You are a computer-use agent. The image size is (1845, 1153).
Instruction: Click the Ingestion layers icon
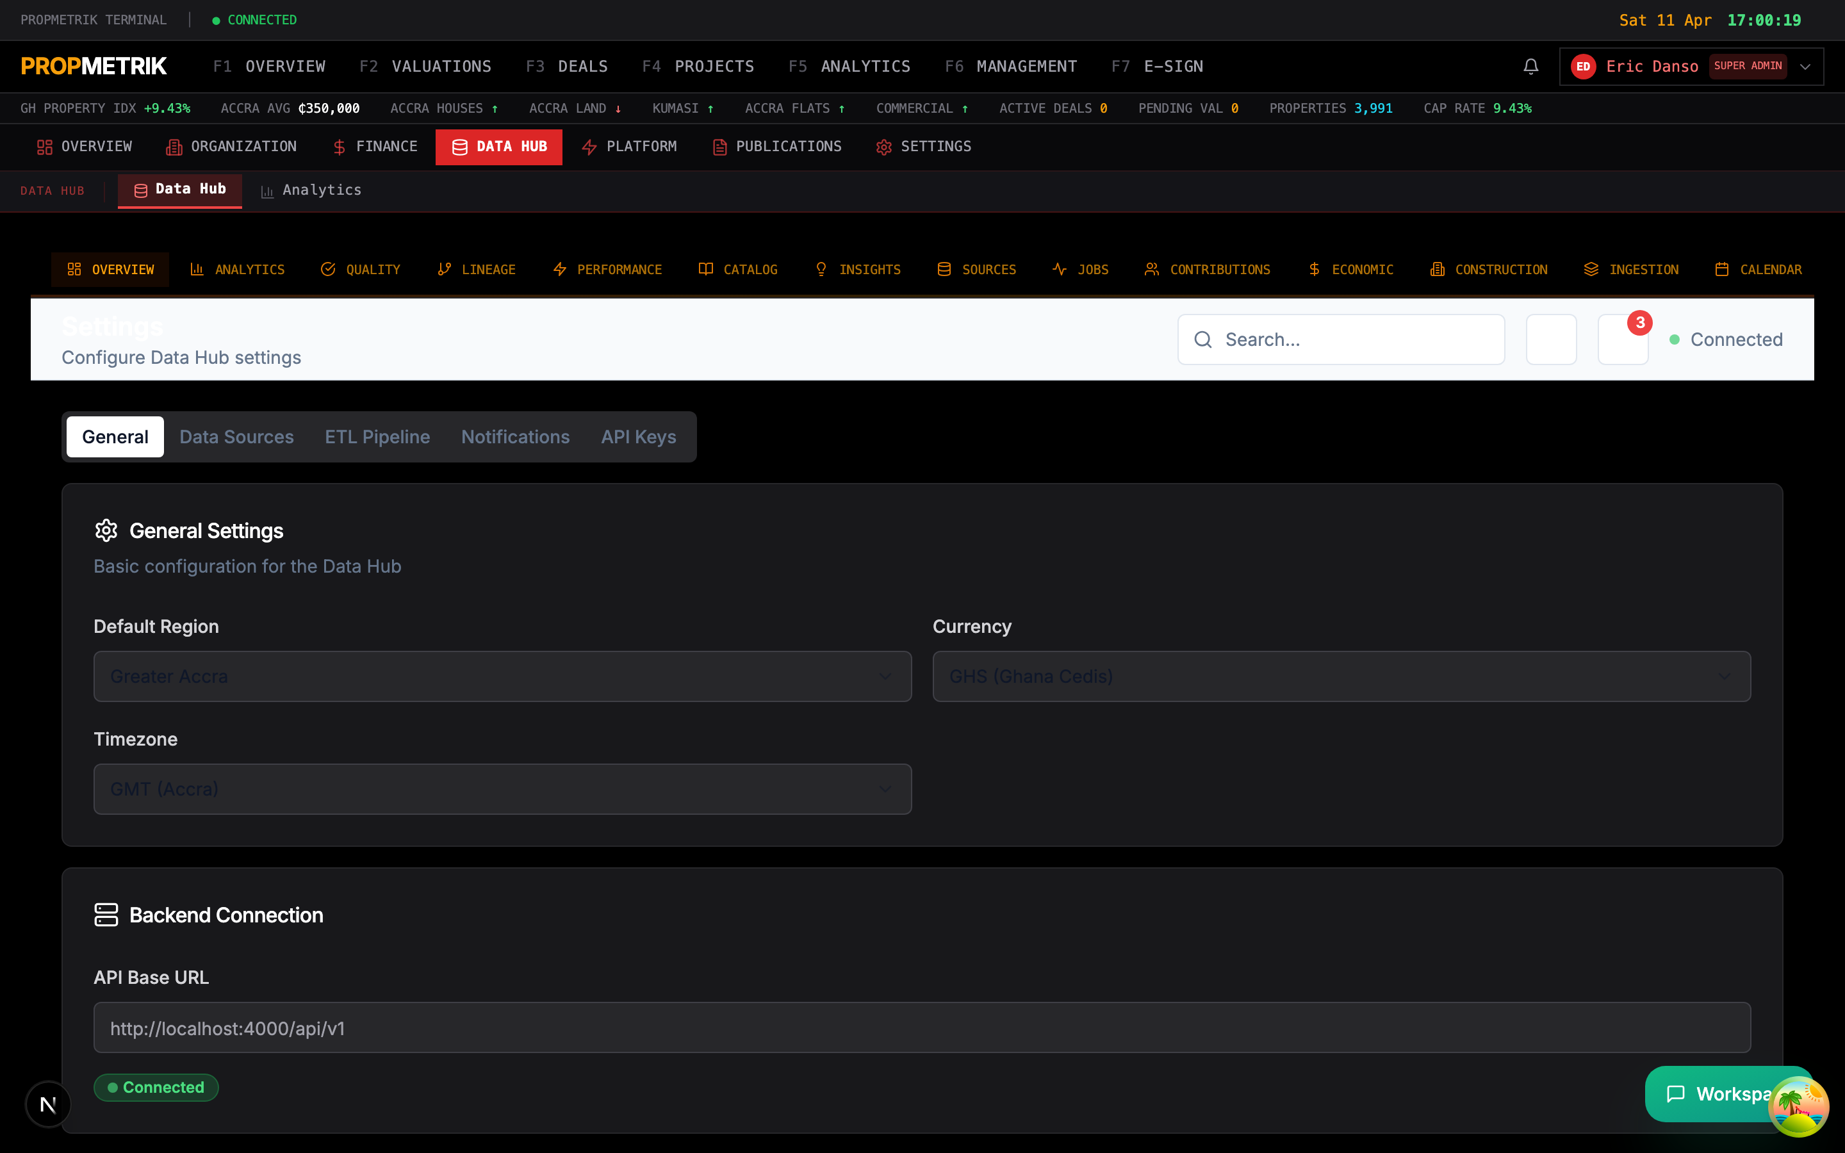(1591, 269)
